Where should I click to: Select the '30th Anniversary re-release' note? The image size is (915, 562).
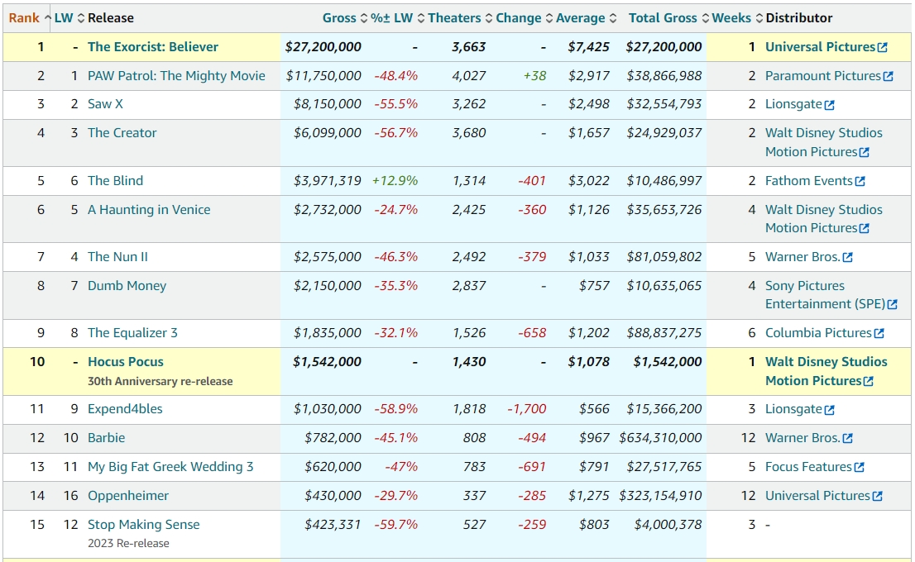(160, 381)
